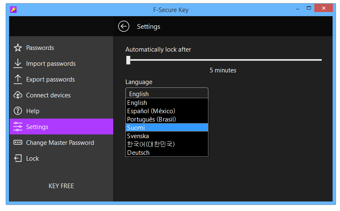
Task: Open the Passwords section
Action: (x=61, y=47)
